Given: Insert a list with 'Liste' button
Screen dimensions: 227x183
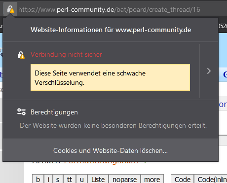Looking at the screenshot, I should (98, 179).
